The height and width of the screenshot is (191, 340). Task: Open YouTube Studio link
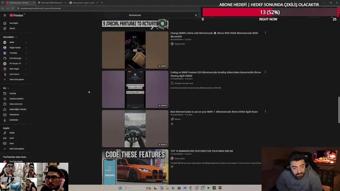click(16, 162)
